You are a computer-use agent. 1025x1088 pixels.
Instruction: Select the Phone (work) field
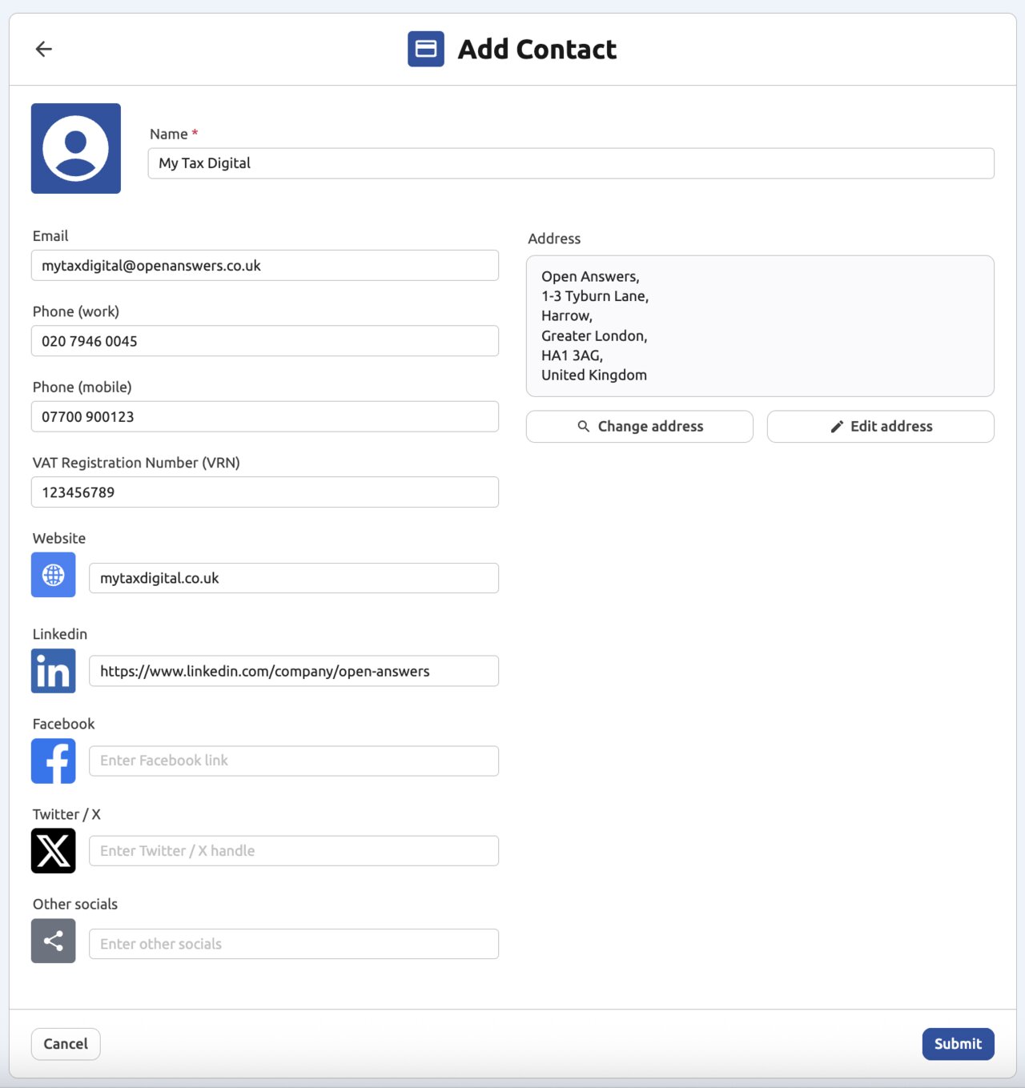tap(264, 341)
